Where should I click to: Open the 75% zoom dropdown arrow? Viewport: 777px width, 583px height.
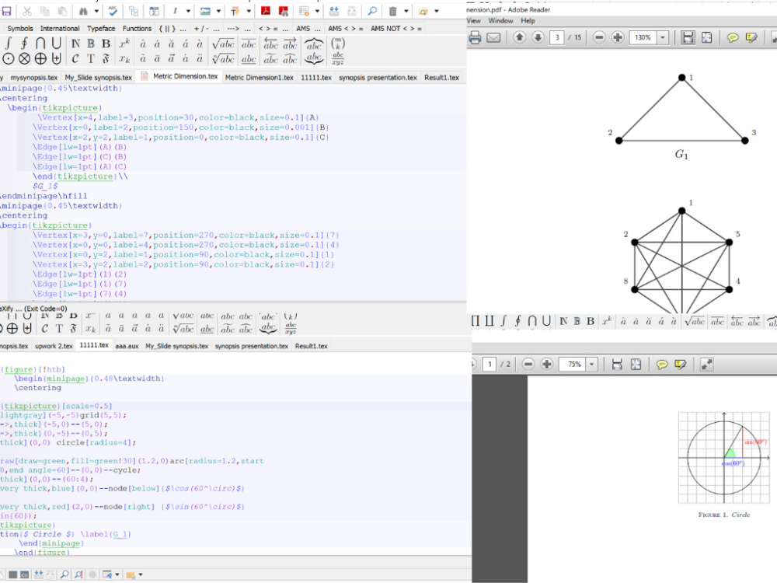[591, 365]
